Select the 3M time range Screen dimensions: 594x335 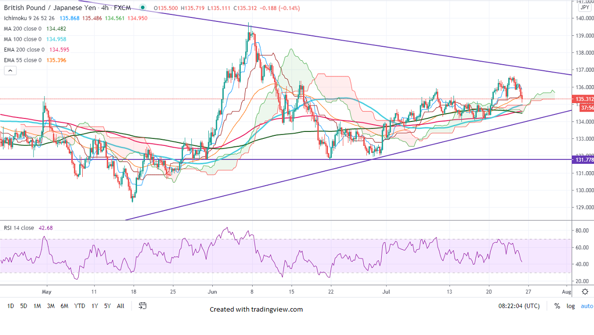[51, 306]
